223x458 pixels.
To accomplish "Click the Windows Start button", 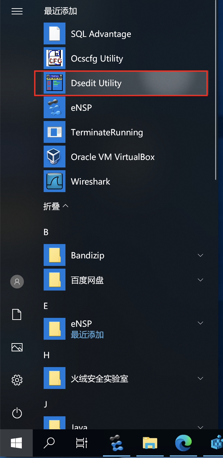I will [16, 444].
